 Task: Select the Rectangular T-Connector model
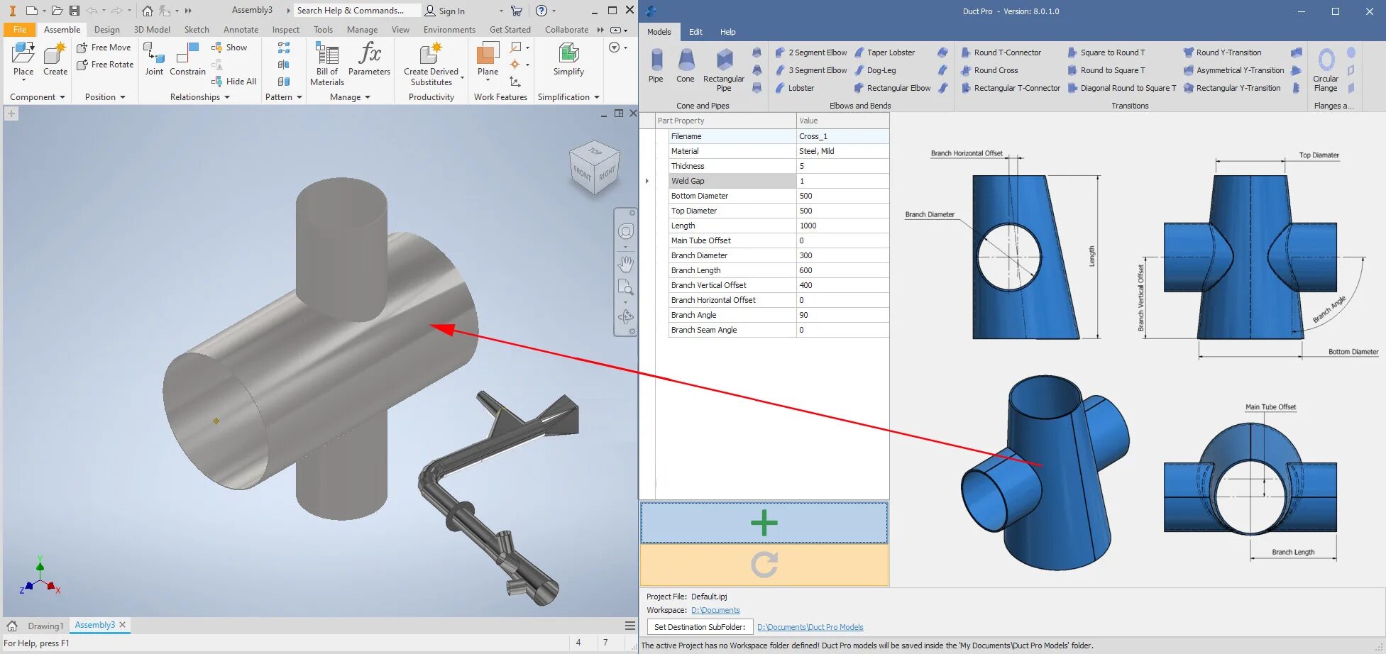pyautogui.click(x=1011, y=88)
